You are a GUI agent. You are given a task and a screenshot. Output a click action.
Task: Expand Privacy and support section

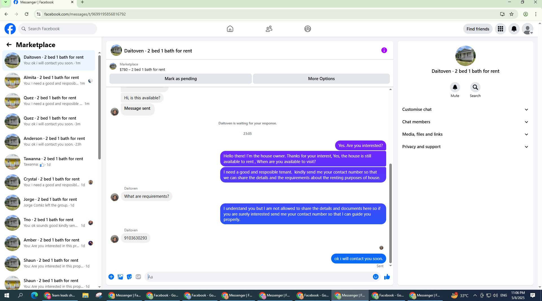click(x=465, y=147)
